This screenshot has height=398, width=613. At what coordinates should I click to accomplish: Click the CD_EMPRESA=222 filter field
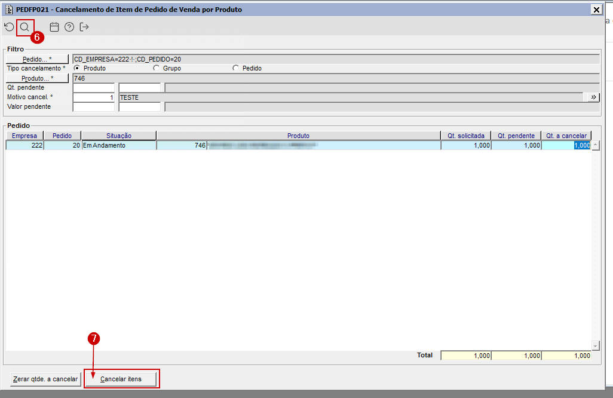pos(336,59)
